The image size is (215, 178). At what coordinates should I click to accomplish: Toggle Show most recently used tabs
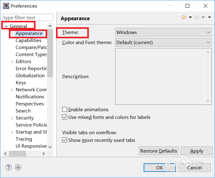pos(65,140)
